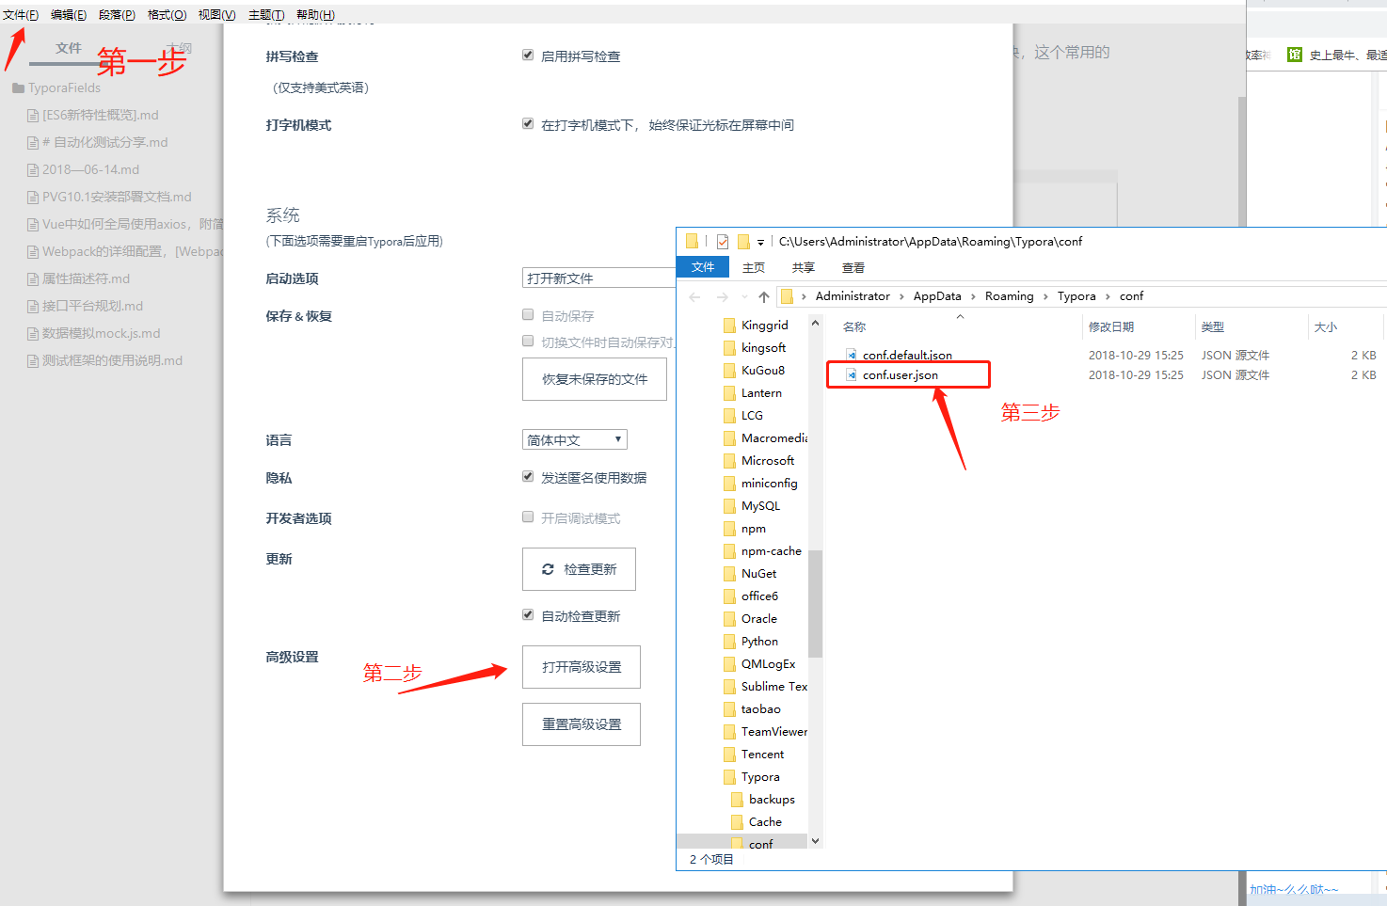Click 恢复未保存的文件 button
The height and width of the screenshot is (906, 1387).
595,379
